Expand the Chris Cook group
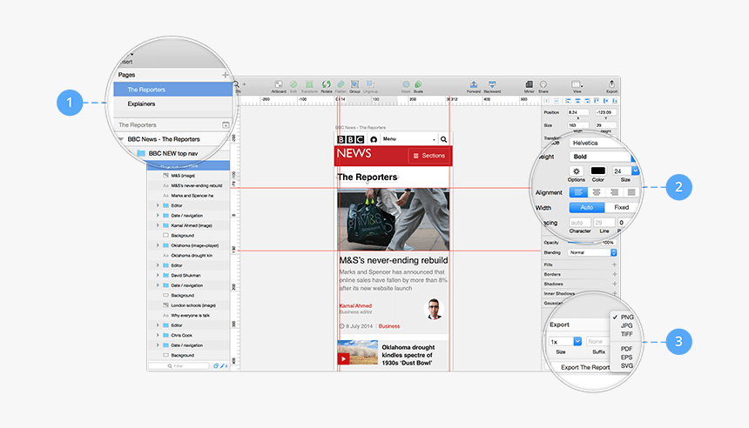Image resolution: width=749 pixels, height=428 pixels. point(158,335)
